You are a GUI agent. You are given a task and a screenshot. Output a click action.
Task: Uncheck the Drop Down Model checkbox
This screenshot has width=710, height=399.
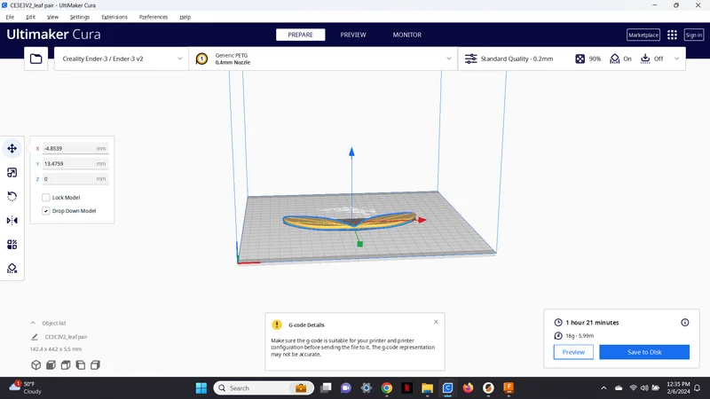[x=46, y=211]
